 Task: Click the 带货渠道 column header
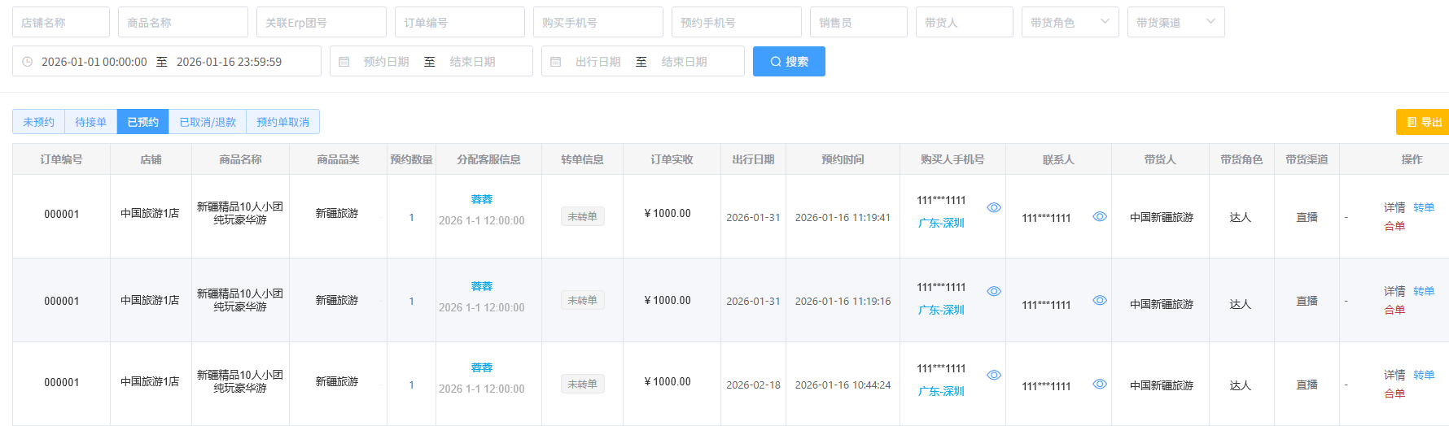click(x=1307, y=159)
